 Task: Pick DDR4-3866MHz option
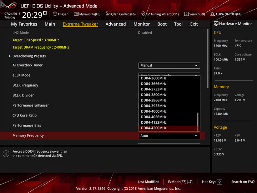click(x=168, y=100)
